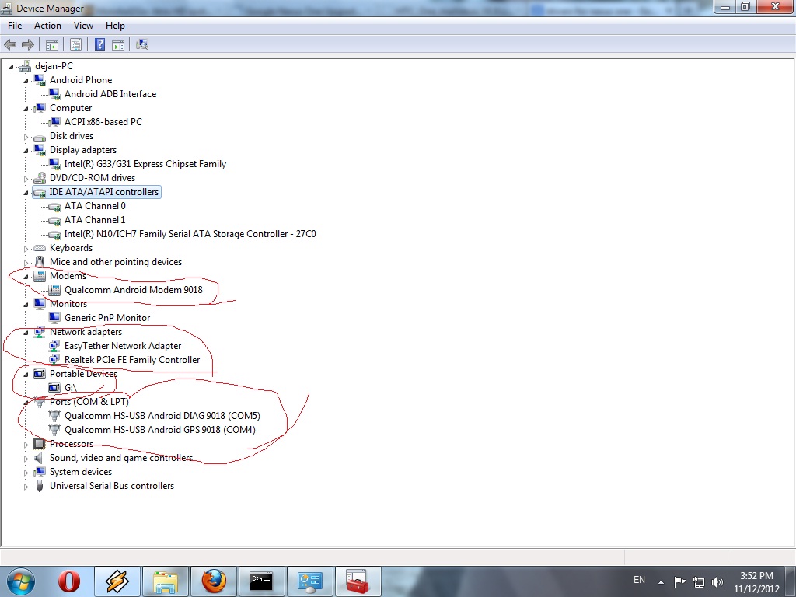Click Universal Serial Bus controllers icon
This screenshot has width=796, height=597.
(x=39, y=486)
